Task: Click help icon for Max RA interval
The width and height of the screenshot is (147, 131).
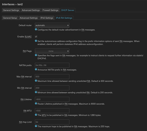Action: coord(36,81)
